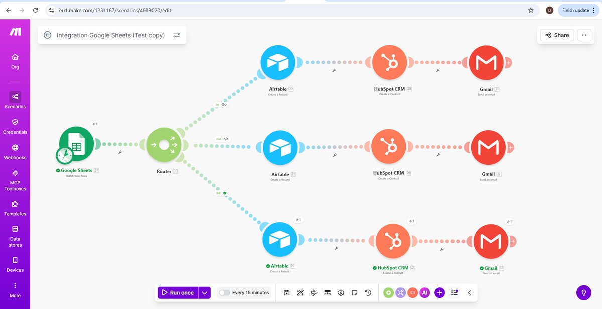Save the scenario with the floppy disk icon
The image size is (602, 309).
[286, 293]
